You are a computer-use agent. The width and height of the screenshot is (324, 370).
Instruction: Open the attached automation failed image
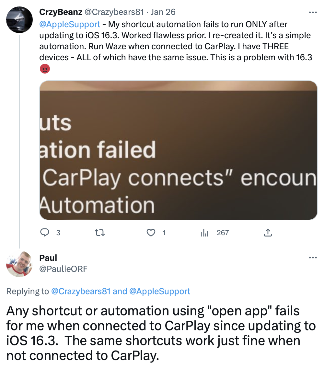[178, 150]
